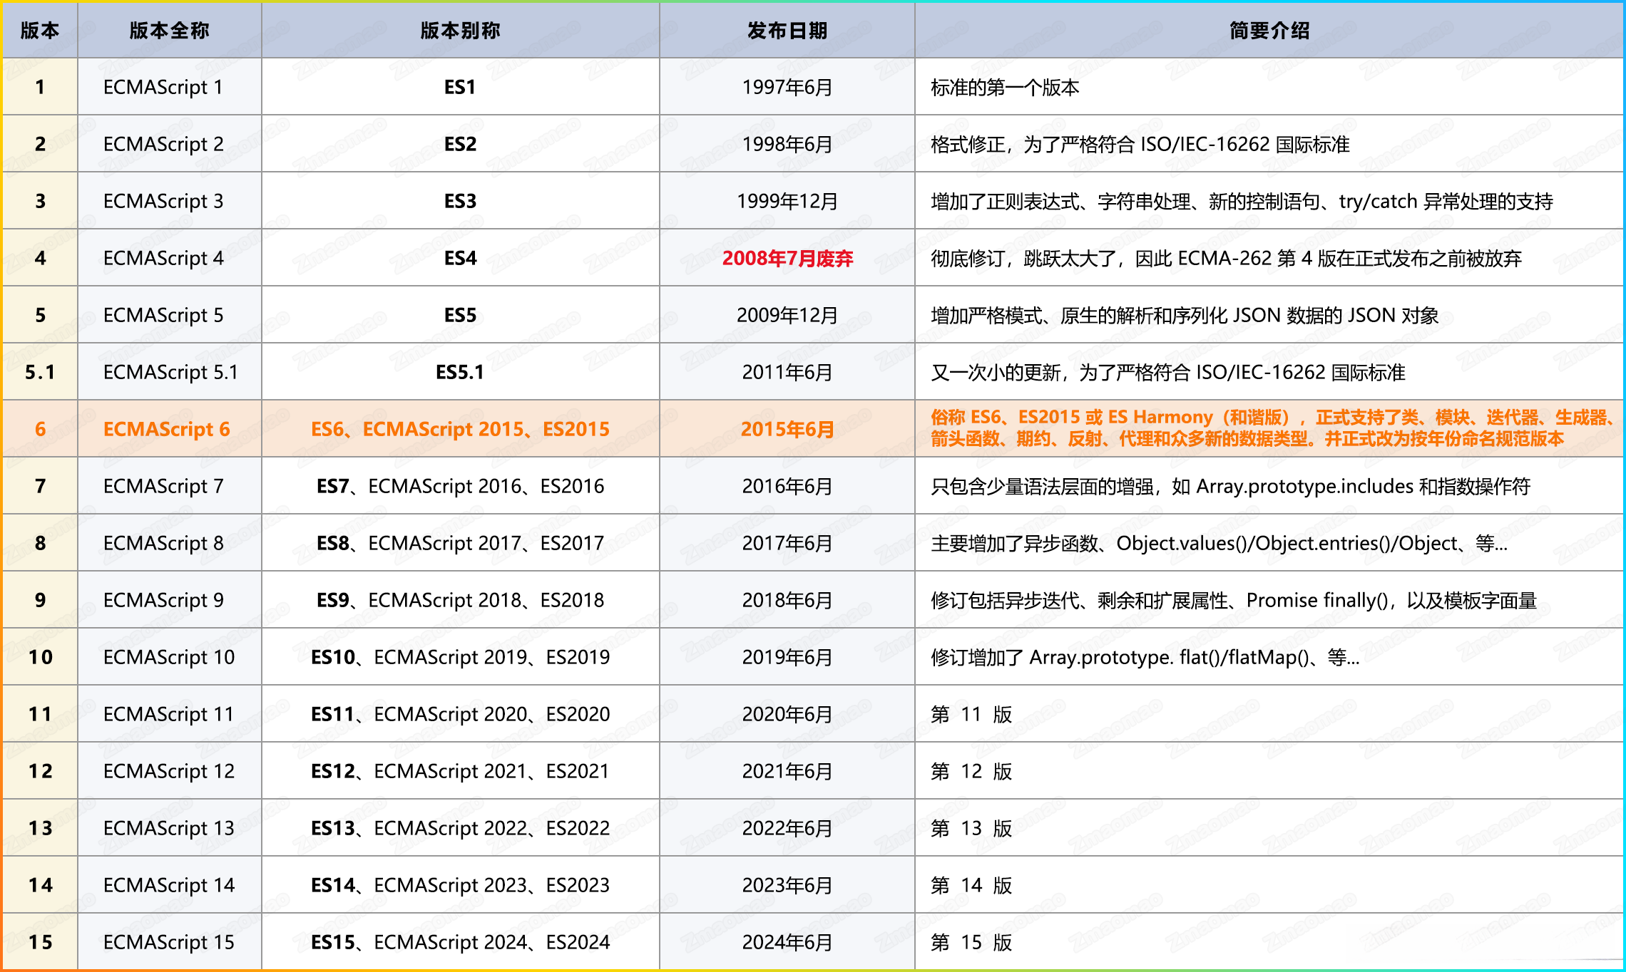Select the ES9 Promise finally() description cell
The image size is (1626, 972).
click(x=1234, y=601)
